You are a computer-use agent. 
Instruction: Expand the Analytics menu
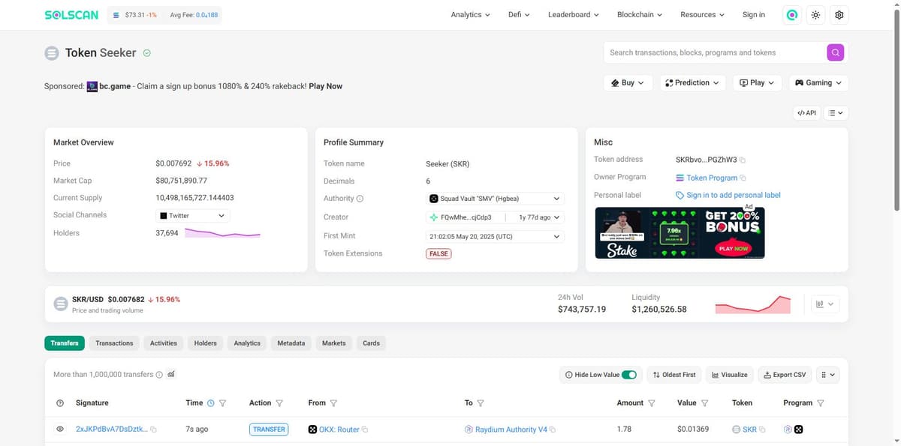pyautogui.click(x=470, y=15)
